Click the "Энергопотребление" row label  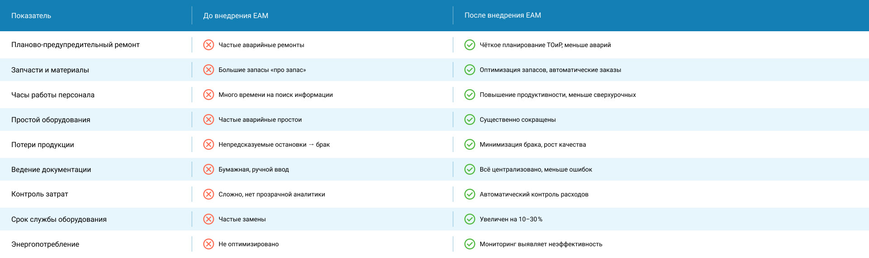[x=45, y=244]
